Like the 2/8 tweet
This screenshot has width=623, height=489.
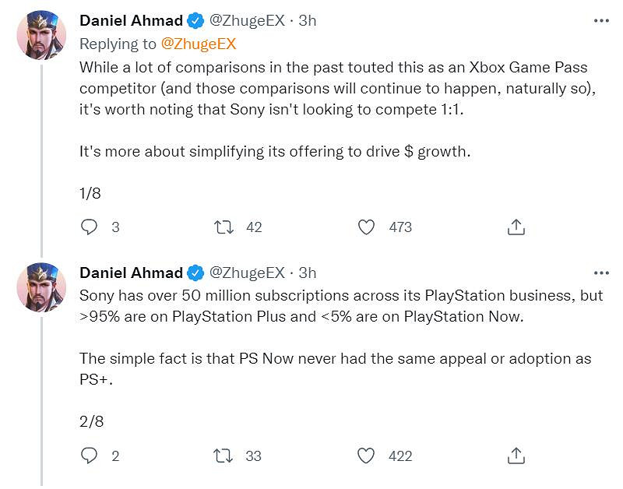(366, 456)
